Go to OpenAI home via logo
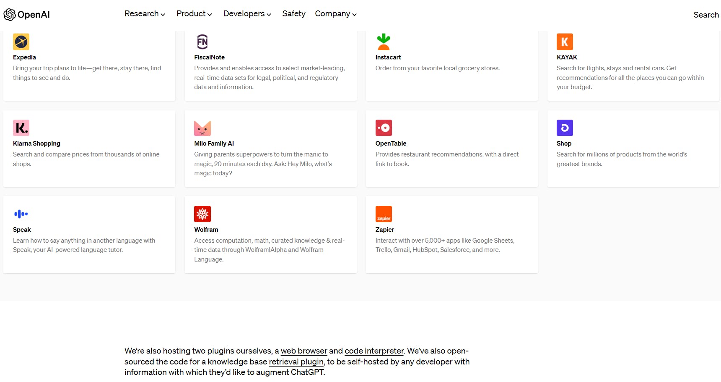Viewport: 721px width, 382px height. click(27, 15)
